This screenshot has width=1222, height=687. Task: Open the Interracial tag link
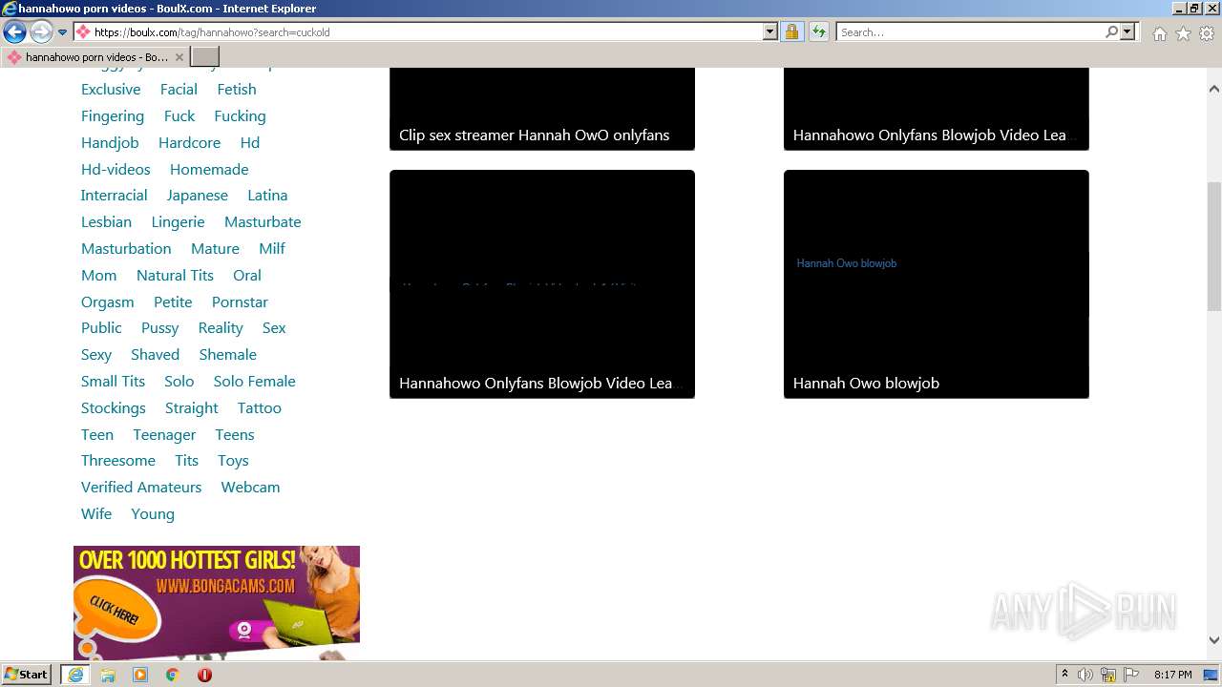(114, 196)
